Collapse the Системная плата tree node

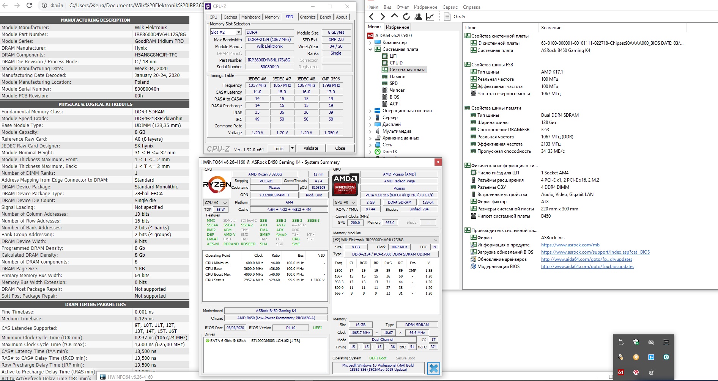tap(370, 49)
